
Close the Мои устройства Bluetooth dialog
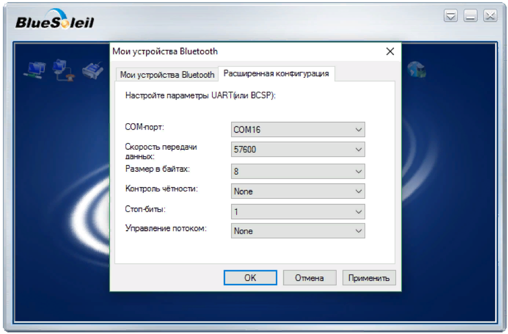pyautogui.click(x=390, y=51)
